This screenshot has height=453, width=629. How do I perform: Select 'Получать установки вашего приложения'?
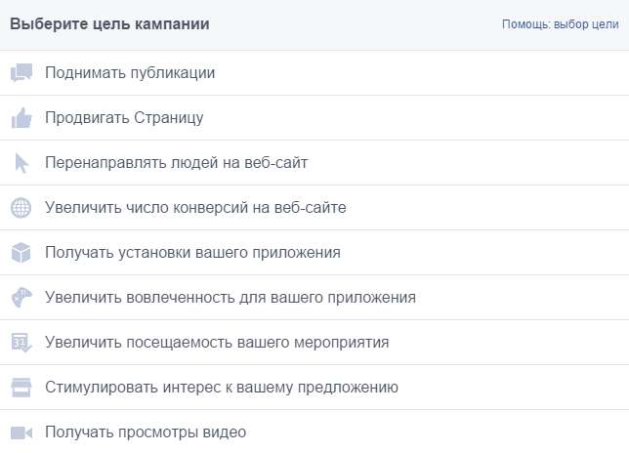point(192,253)
